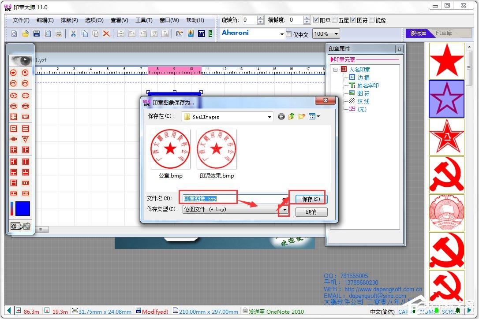Open the SealImages save-in dropdown
This screenshot has height=319, width=479.
click(269, 117)
